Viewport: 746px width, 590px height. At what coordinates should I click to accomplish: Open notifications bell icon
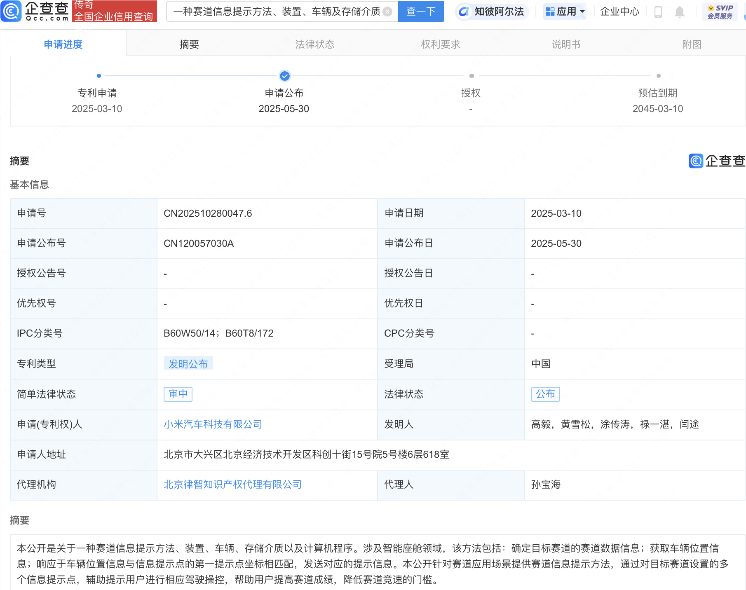point(680,12)
